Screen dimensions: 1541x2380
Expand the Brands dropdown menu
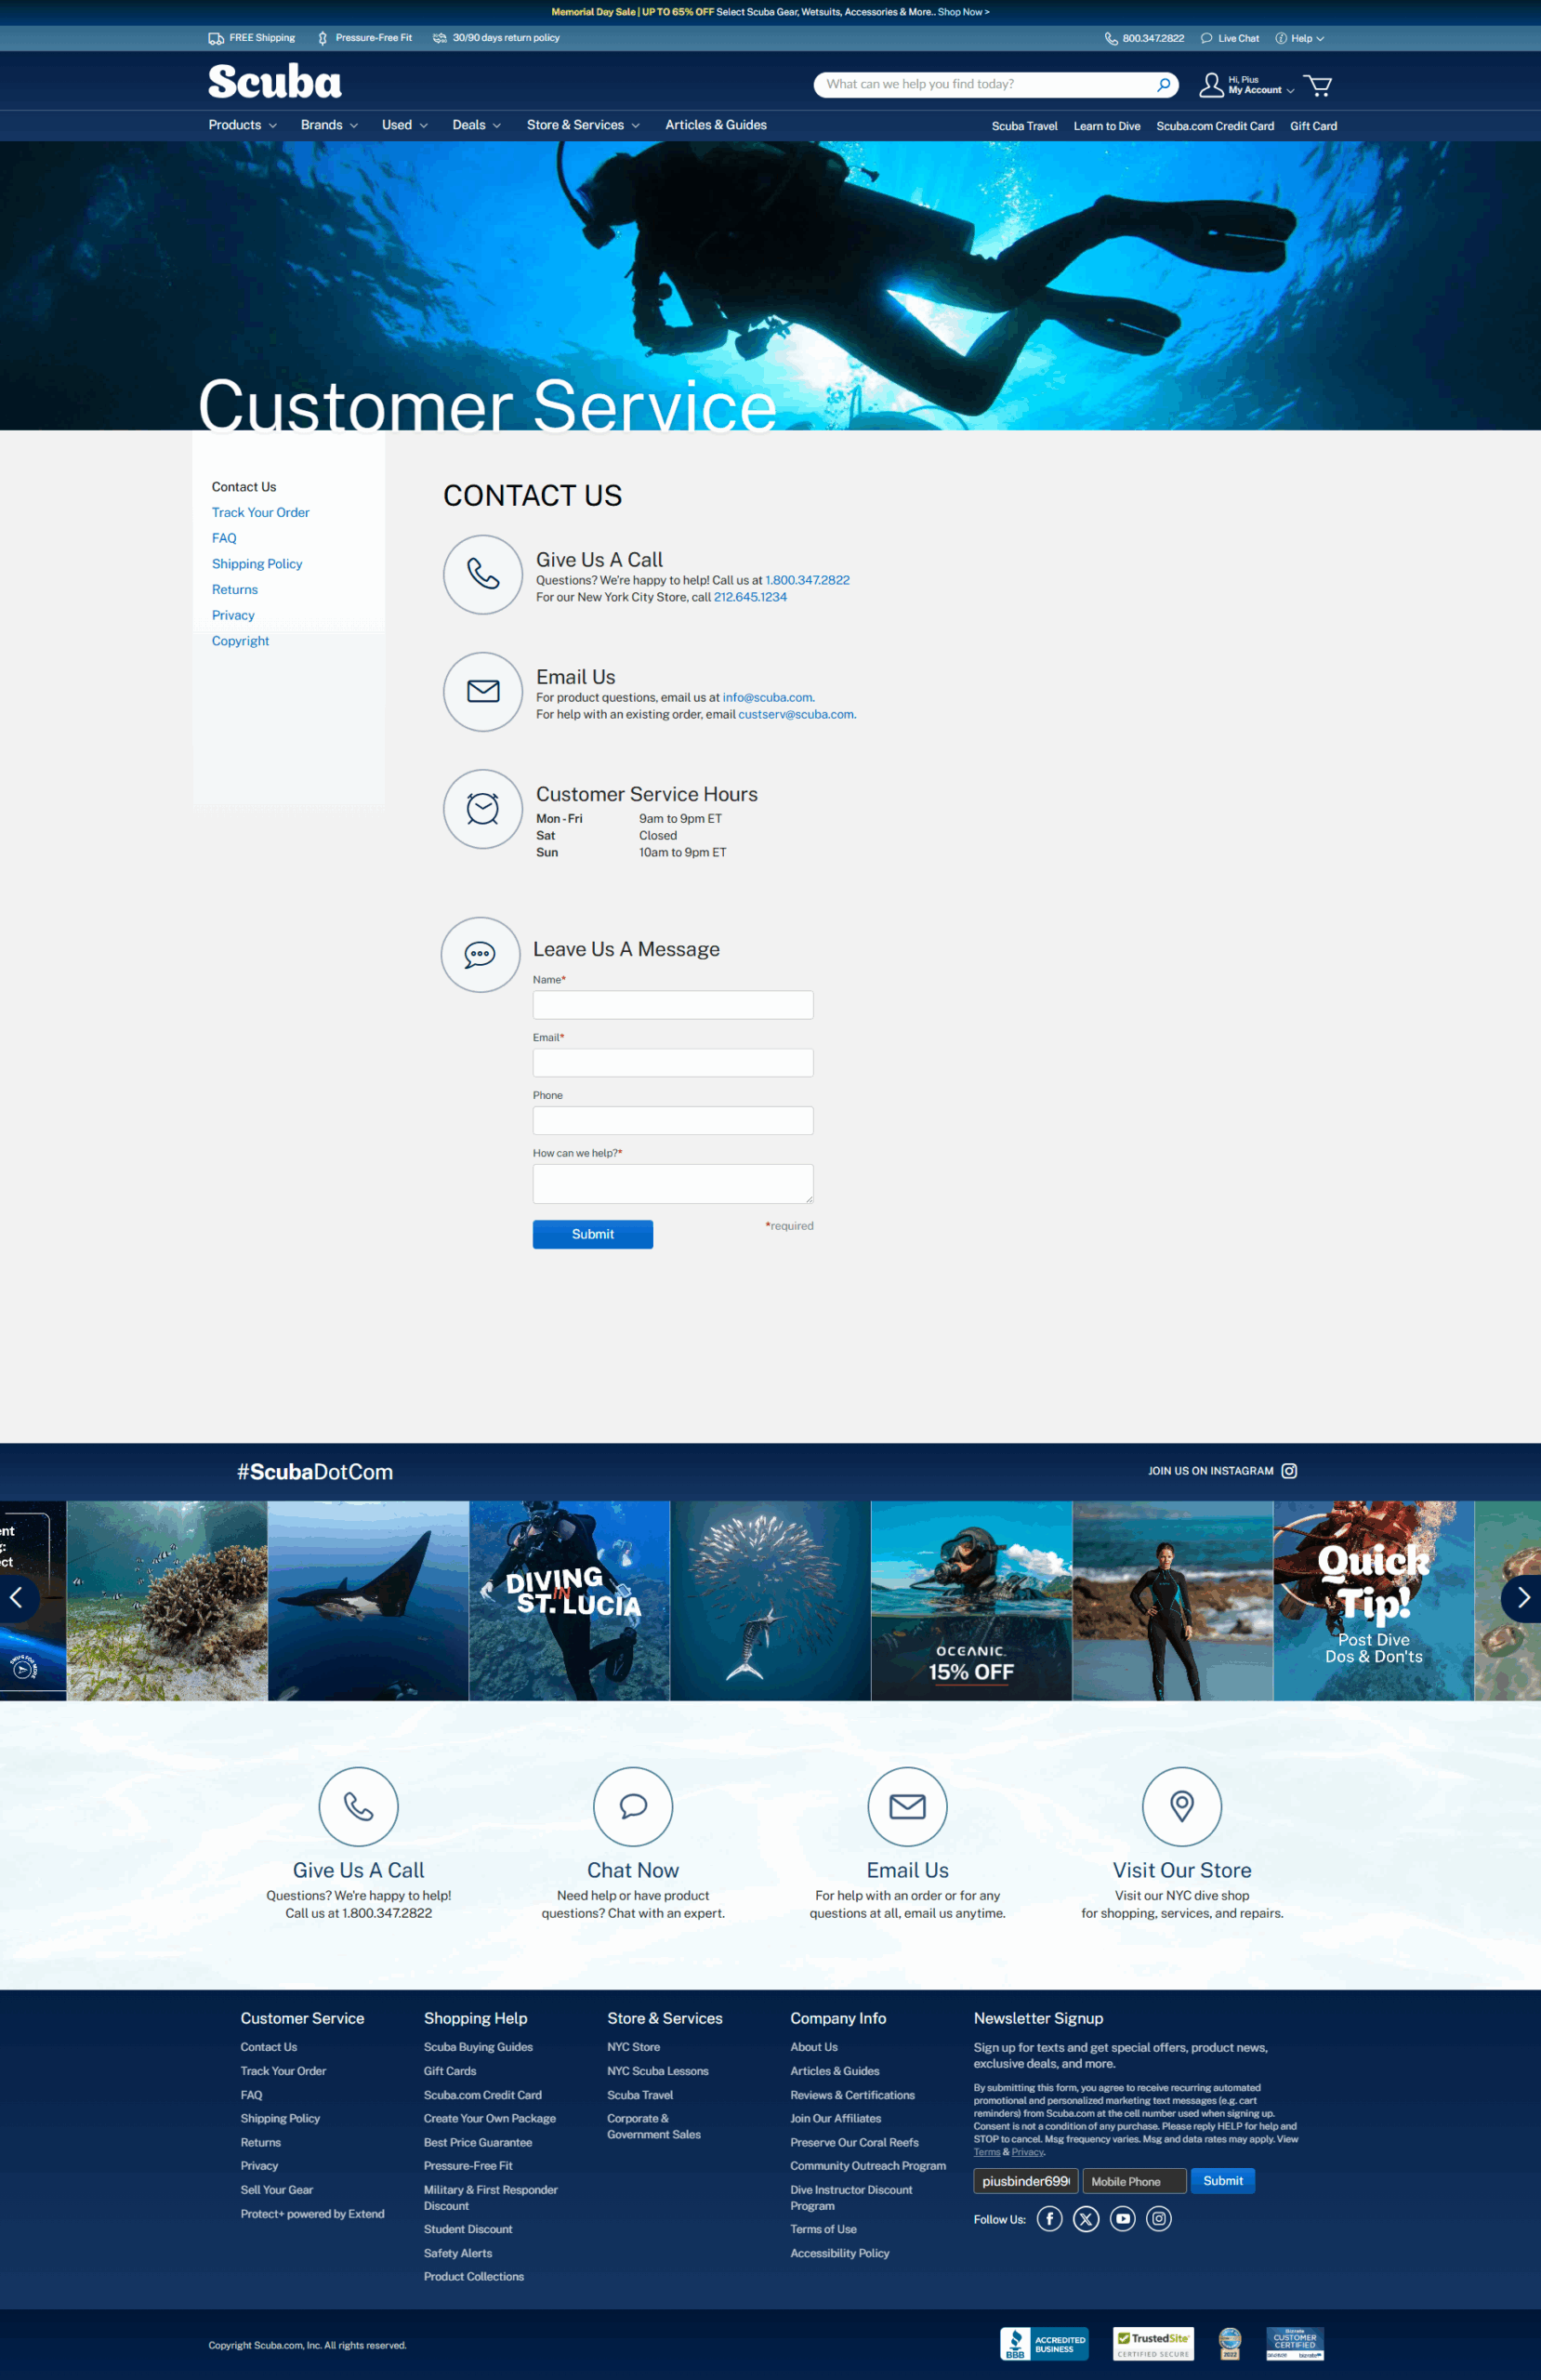(329, 125)
